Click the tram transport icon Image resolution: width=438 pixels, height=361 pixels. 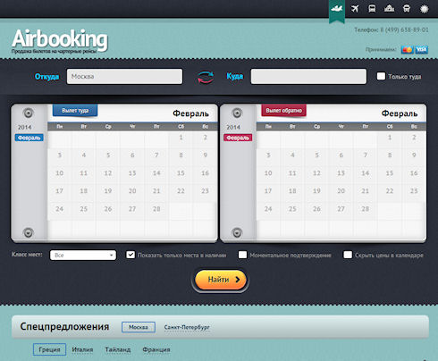(407, 9)
